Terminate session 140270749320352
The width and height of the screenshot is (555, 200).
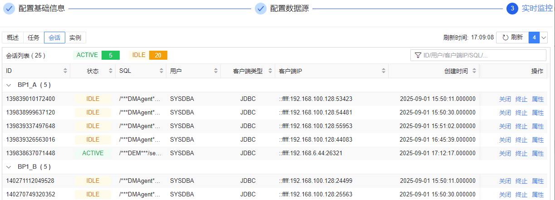point(521,195)
